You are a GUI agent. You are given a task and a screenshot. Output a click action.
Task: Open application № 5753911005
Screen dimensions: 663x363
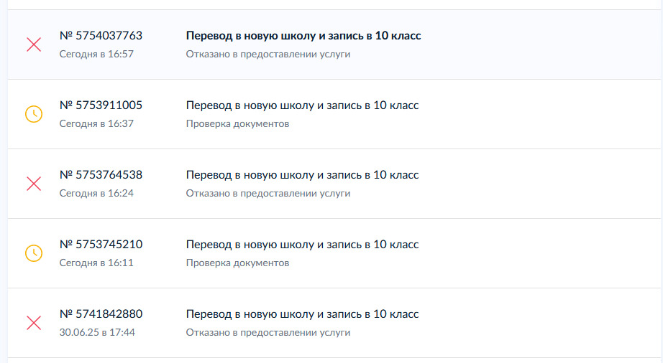[101, 105]
